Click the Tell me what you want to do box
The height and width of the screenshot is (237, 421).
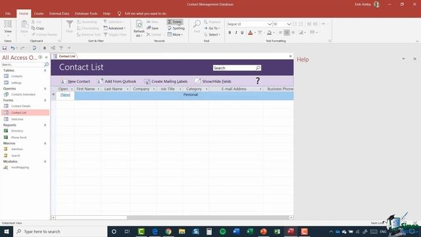coord(145,13)
